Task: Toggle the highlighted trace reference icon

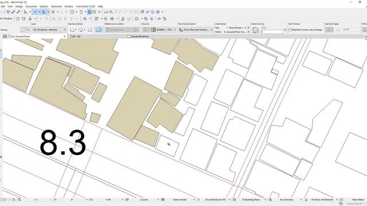Action: coord(89,12)
